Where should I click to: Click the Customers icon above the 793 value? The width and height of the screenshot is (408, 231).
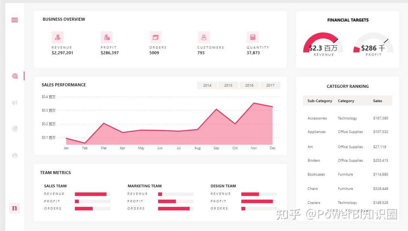coord(204,37)
